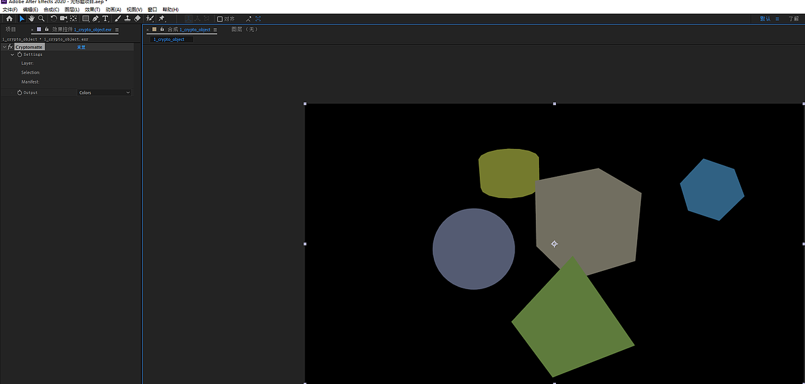Open the 默认 workspace menu icon
Screen dimensions: 805x384
point(777,19)
